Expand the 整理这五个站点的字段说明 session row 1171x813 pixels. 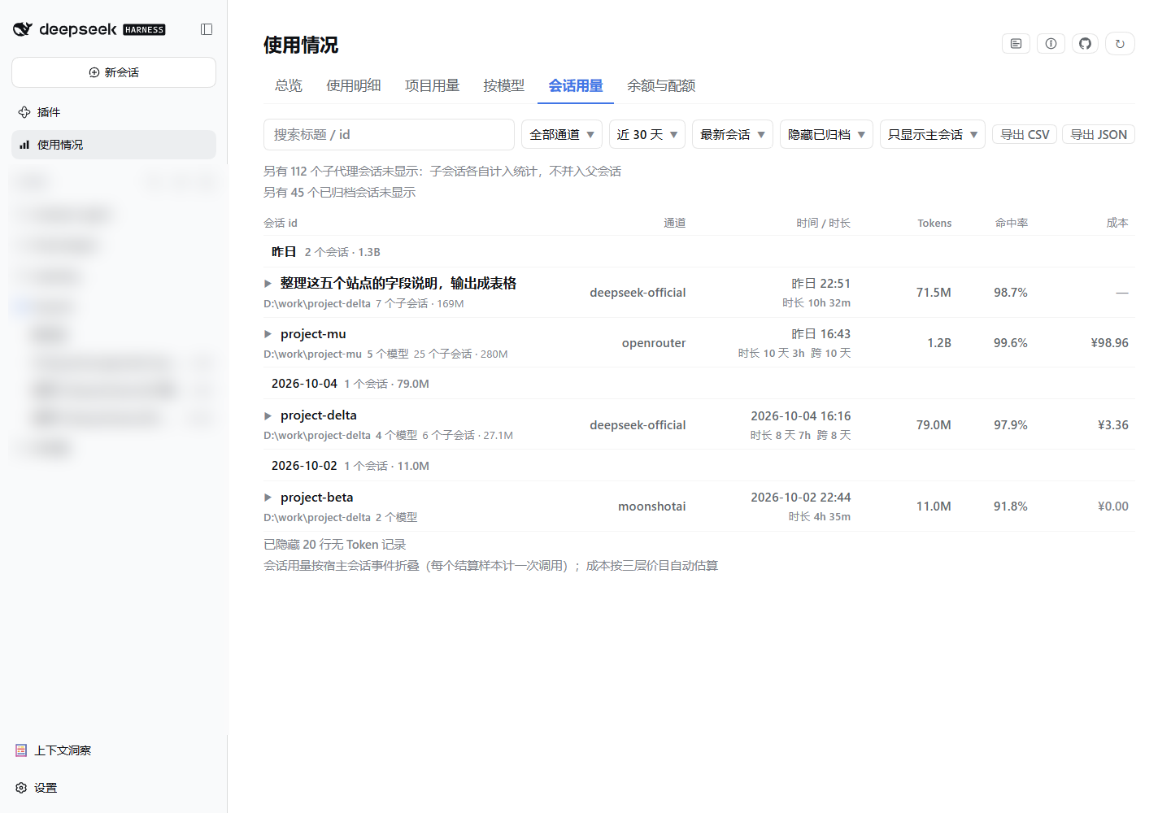coord(268,284)
